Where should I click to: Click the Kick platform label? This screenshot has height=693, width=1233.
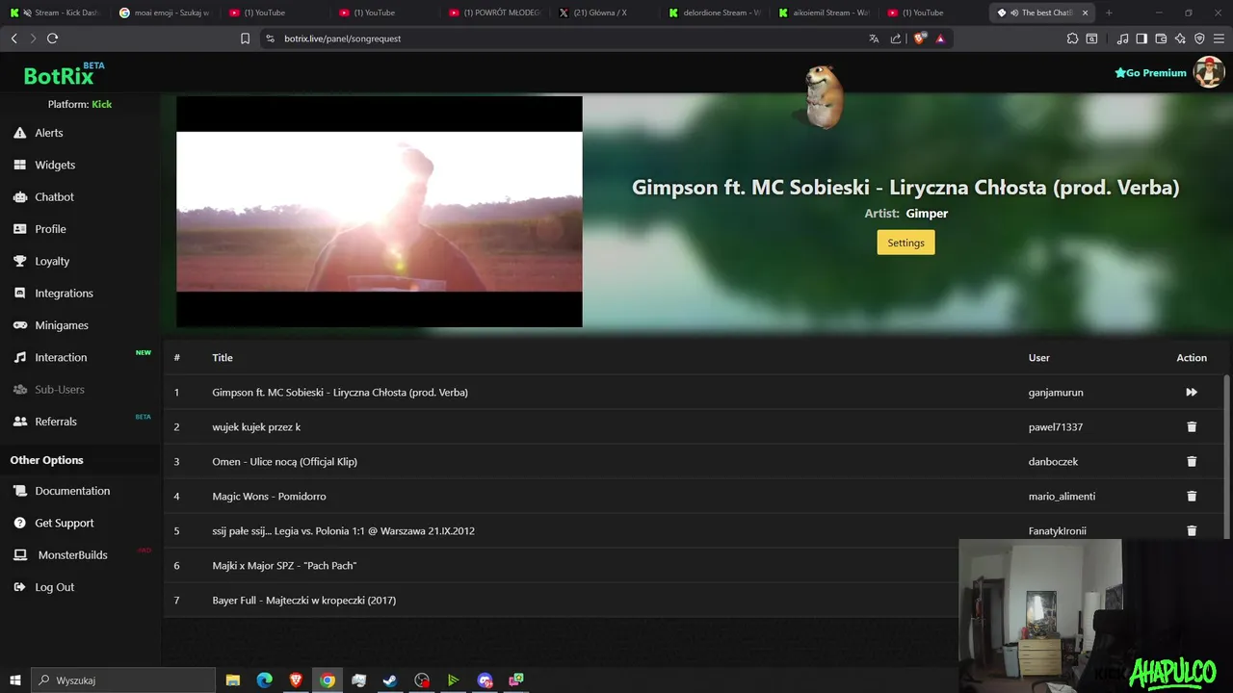click(x=102, y=104)
